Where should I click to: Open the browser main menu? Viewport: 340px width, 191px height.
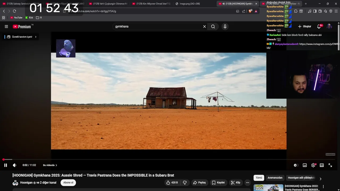336,11
